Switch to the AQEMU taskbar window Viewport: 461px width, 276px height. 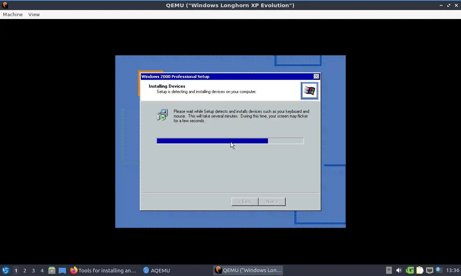pos(156,270)
